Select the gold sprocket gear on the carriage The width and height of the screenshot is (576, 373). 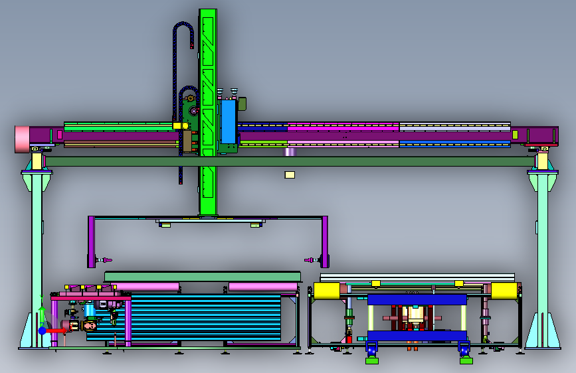190,98
